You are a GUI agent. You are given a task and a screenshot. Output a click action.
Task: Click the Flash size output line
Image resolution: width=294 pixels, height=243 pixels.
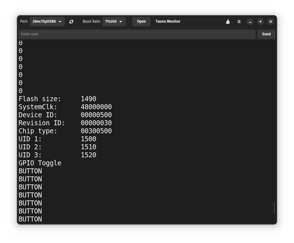(57, 99)
